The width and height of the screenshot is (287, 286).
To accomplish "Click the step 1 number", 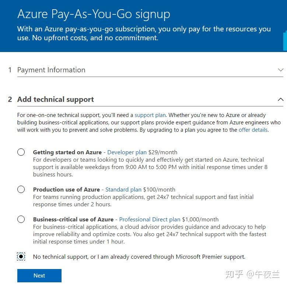I will (x=10, y=70).
